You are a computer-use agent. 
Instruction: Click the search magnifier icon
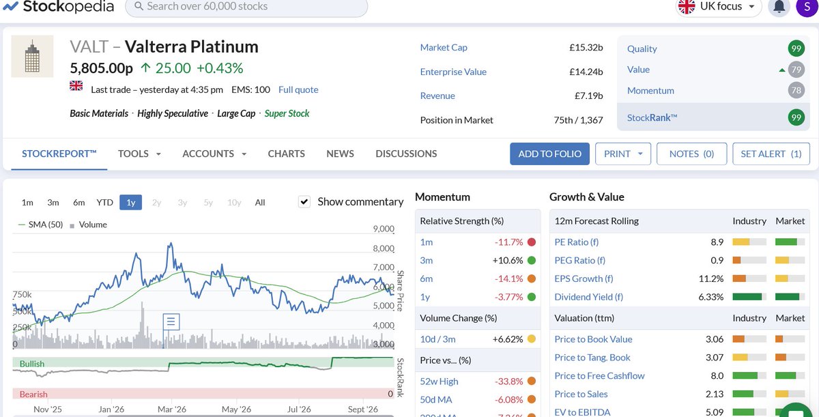pos(139,7)
